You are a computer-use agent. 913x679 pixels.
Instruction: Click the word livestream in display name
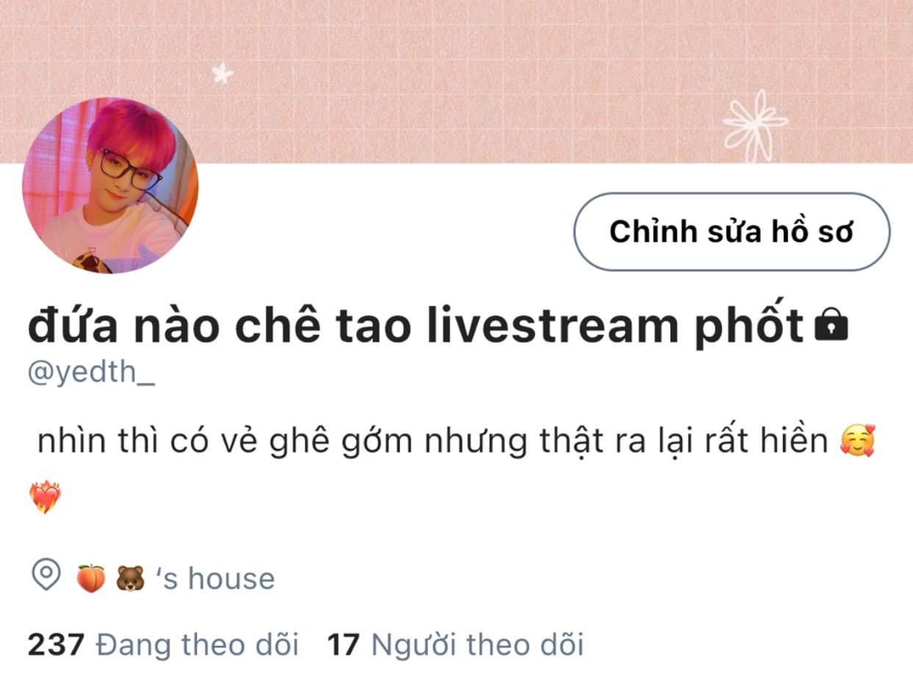[553, 327]
